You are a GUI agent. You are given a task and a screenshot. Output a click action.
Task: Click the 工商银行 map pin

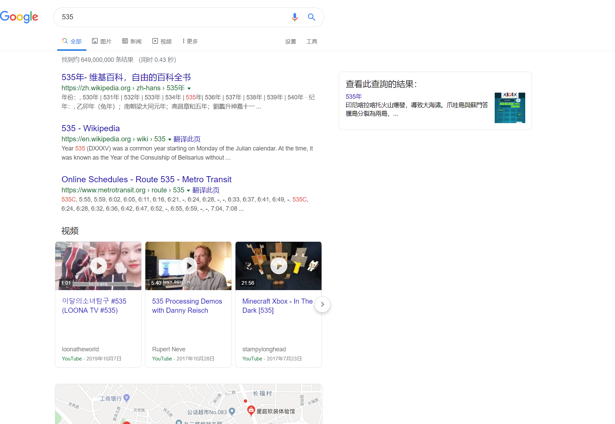[126, 398]
